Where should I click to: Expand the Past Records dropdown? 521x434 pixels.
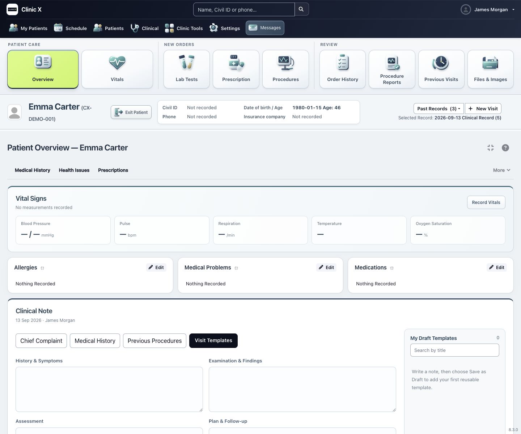tap(439, 109)
